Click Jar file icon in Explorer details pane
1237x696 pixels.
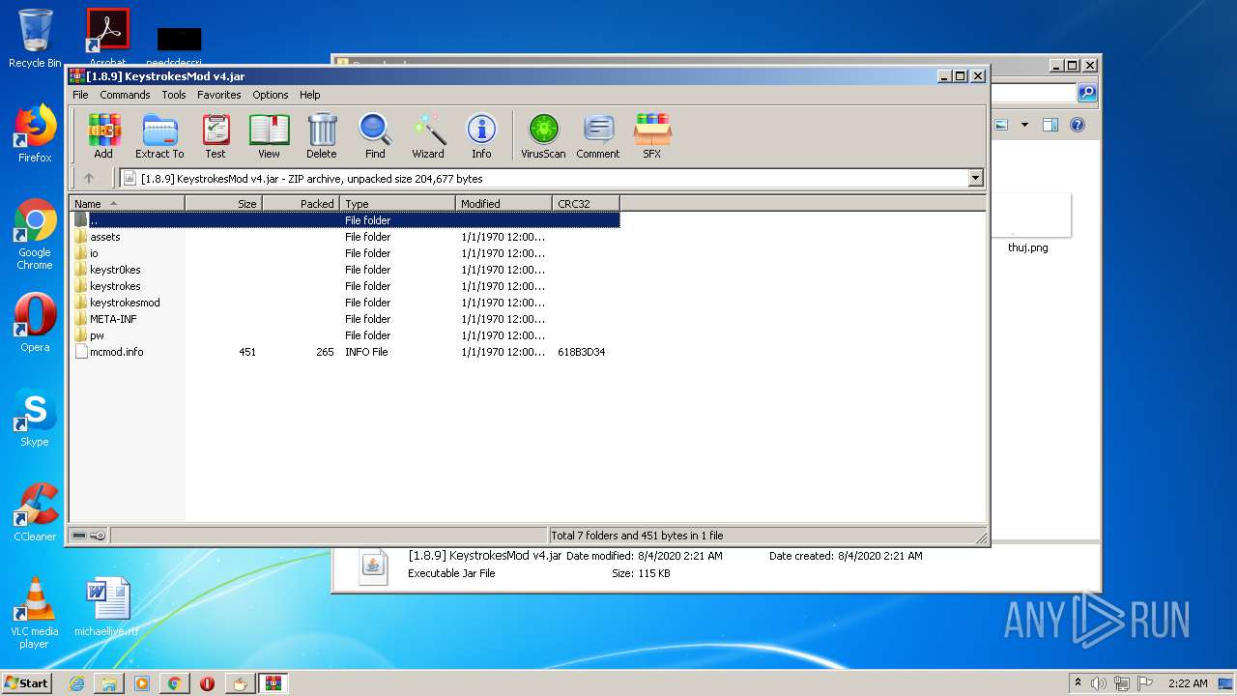point(373,565)
